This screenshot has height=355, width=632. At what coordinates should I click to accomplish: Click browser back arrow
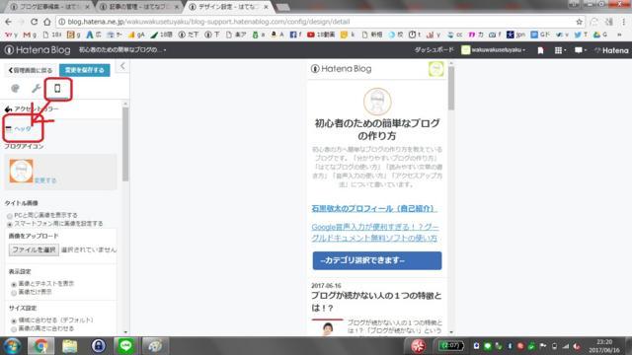click(9, 22)
